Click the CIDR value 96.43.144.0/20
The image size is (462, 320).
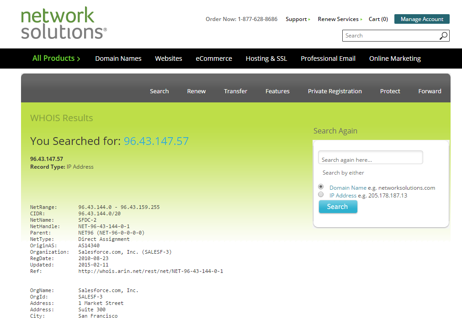(x=99, y=213)
